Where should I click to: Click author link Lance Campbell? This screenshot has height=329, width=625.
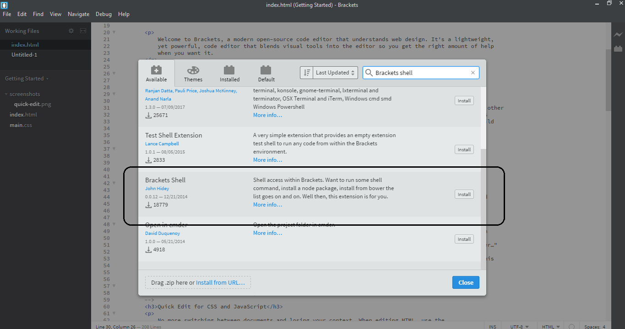pyautogui.click(x=162, y=143)
